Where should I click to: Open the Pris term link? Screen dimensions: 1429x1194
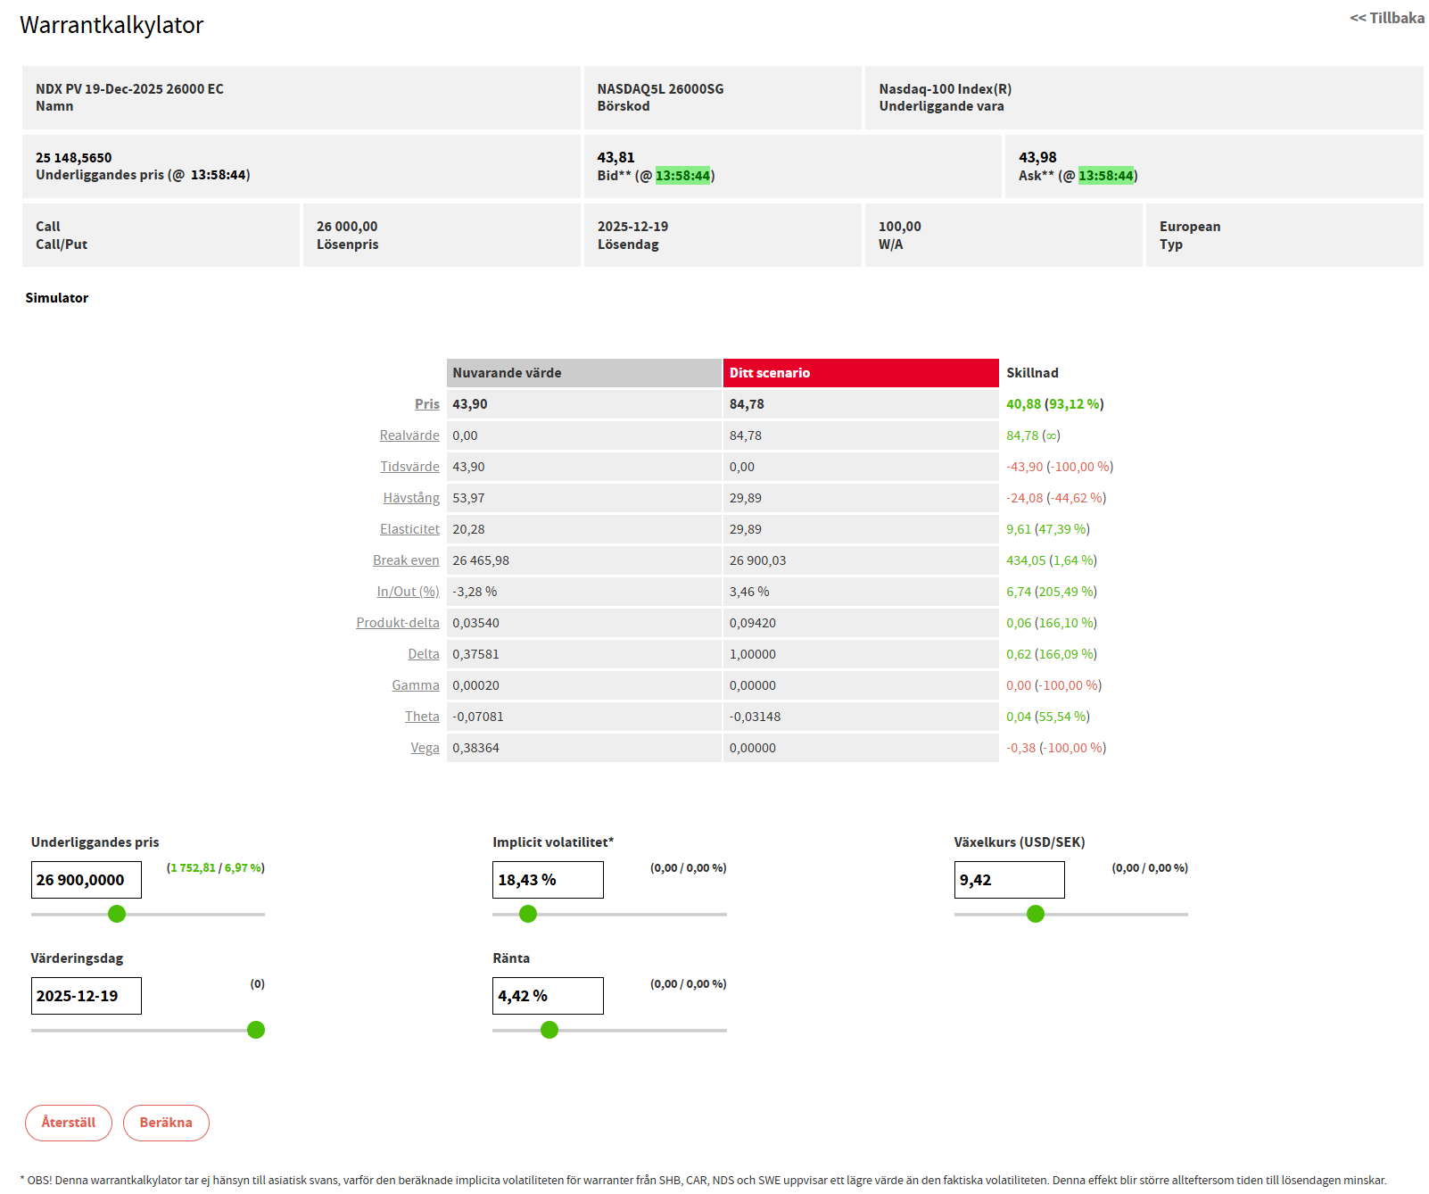[x=426, y=404]
